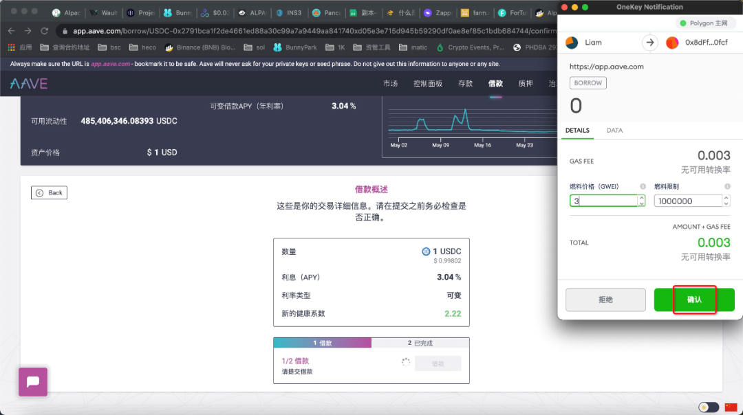Open the 市场 menu
Image resolution: width=743 pixels, height=415 pixels.
click(x=391, y=84)
